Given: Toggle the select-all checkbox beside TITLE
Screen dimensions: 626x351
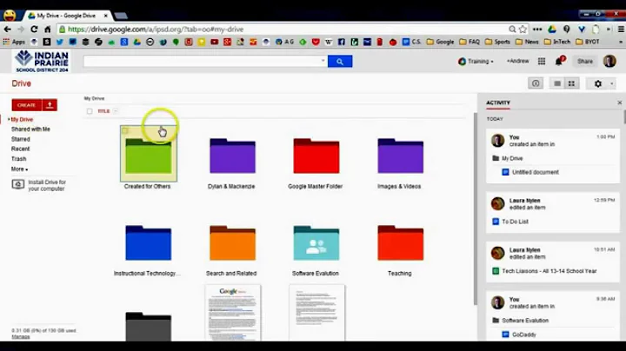Looking at the screenshot, I should click(90, 111).
